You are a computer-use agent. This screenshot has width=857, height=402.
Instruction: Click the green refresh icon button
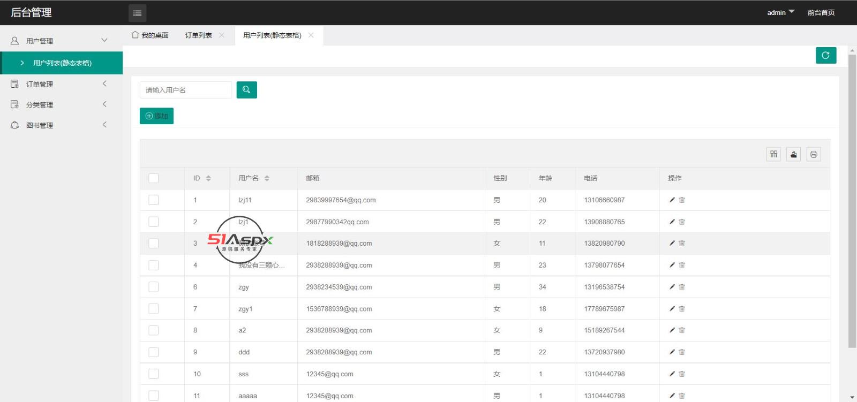click(x=825, y=55)
